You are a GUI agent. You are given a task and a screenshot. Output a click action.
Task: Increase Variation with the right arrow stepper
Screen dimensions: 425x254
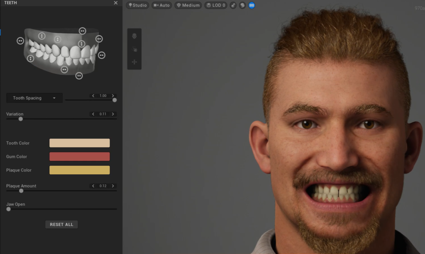(x=113, y=114)
